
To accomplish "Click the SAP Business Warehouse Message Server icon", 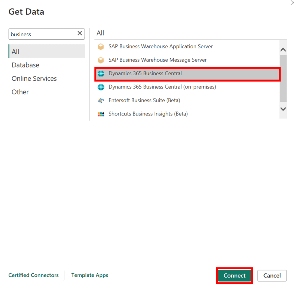I will 101,60.
